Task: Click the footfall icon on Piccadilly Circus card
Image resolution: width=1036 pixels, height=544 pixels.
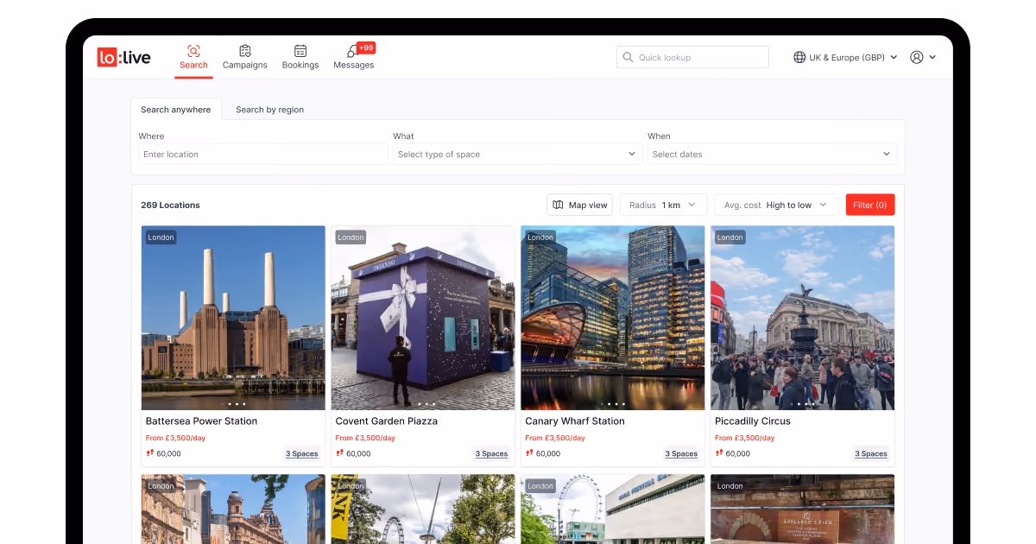Action: (x=720, y=452)
